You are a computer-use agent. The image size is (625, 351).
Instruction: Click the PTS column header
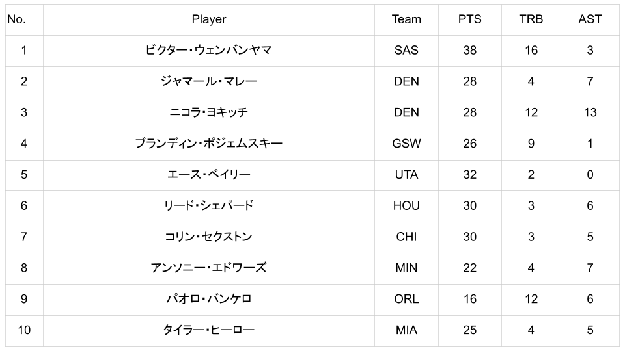tap(469, 19)
